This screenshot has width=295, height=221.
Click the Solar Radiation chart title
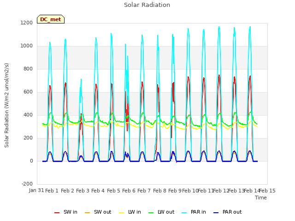[x=147, y=5]
